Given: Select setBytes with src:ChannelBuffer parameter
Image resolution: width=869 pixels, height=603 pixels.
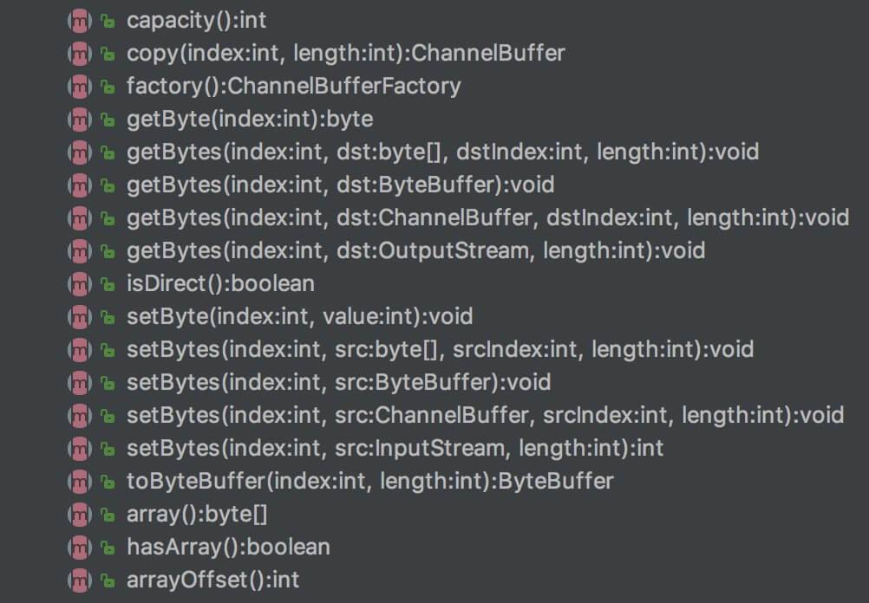Looking at the screenshot, I should (485, 415).
